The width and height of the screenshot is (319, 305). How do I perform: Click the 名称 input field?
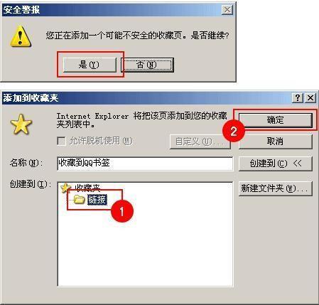tap(145, 164)
